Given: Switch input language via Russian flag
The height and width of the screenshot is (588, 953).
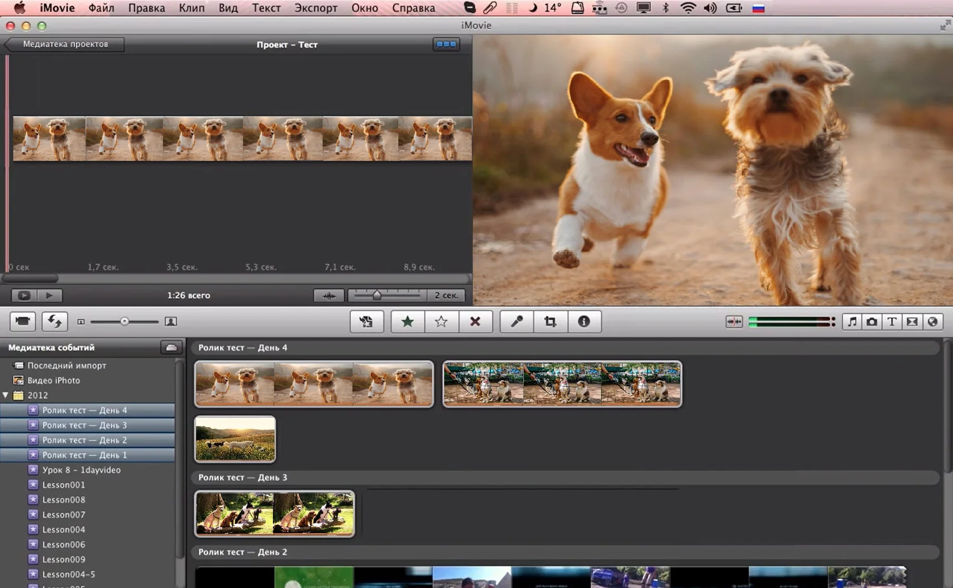Looking at the screenshot, I should coord(759,8).
